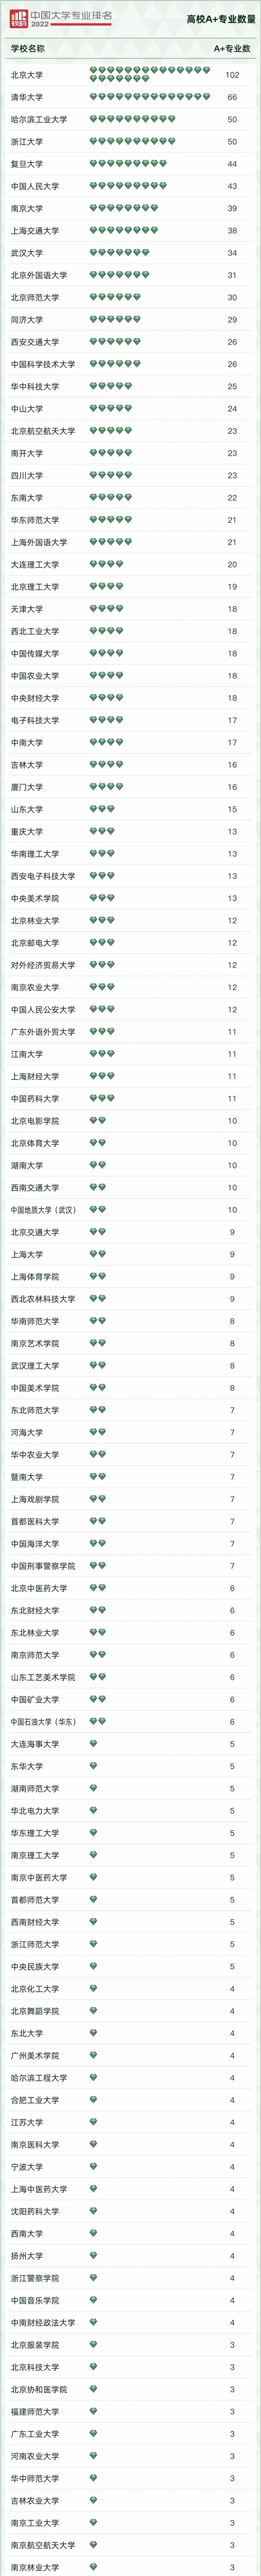Click the 学校名称 column header
This screenshot has width=261, height=2576.
(x=27, y=48)
